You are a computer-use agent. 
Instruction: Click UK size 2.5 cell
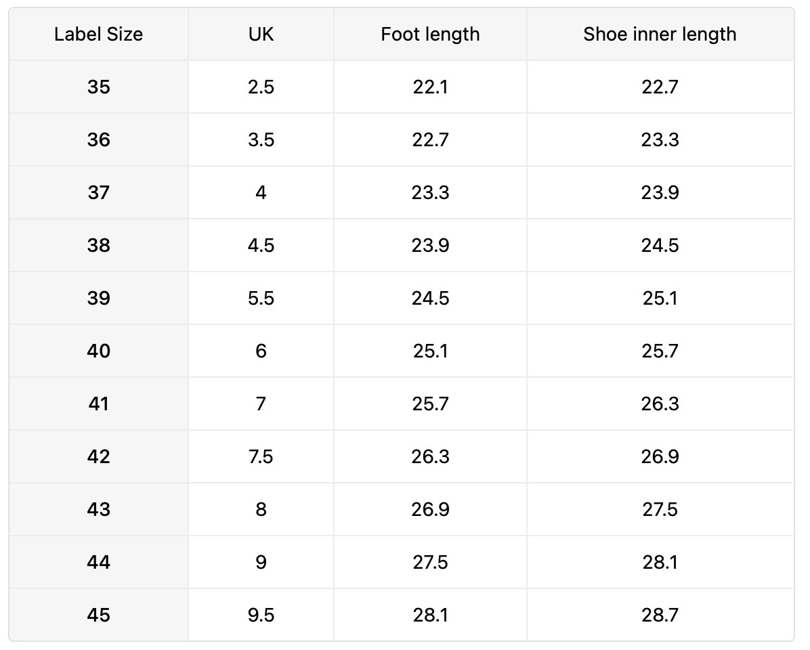pyautogui.click(x=261, y=87)
